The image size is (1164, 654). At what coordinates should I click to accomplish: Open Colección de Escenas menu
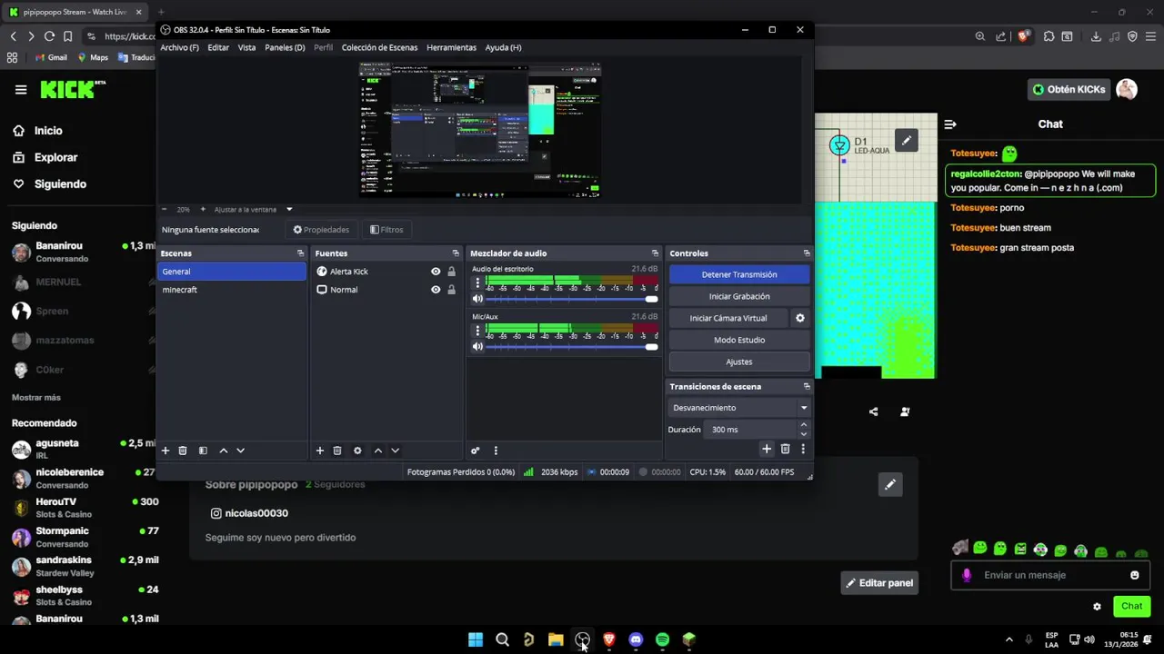pos(379,47)
